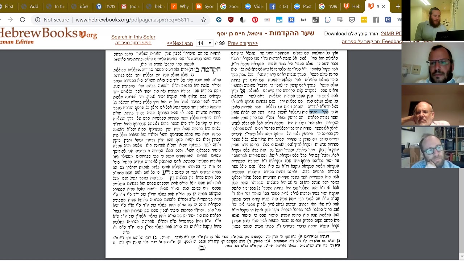Screen dimensions: 464x261
Task: Click the '(ב)' page number at page bottom
Action: coord(202,248)
